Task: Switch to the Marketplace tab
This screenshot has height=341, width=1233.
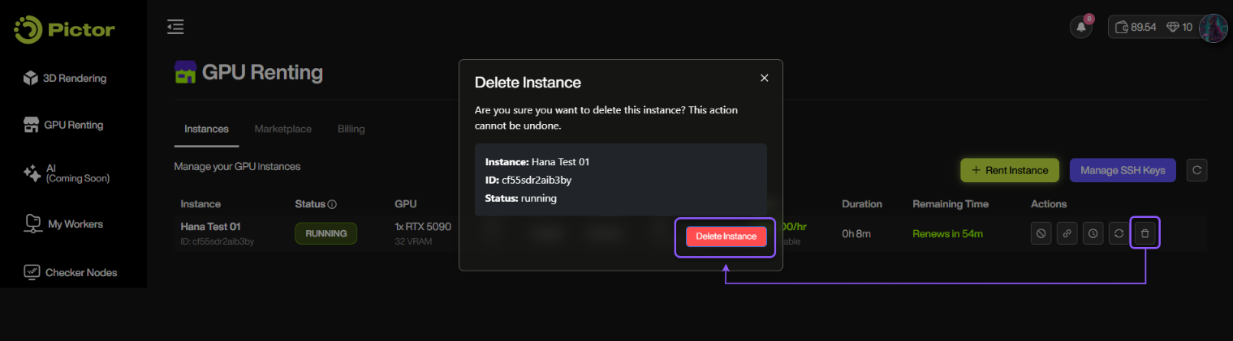Action: (x=282, y=129)
